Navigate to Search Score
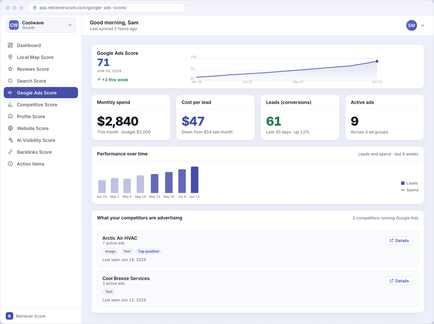 [x=41, y=81]
